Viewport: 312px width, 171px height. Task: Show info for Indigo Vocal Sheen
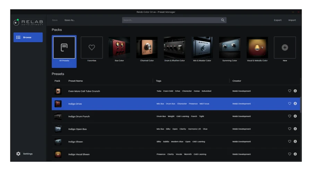[295, 154]
